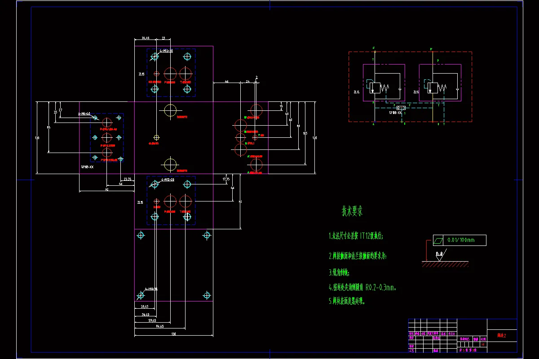Click technical note 1 containing IT12
The height and width of the screenshot is (359, 539).
[357, 236]
